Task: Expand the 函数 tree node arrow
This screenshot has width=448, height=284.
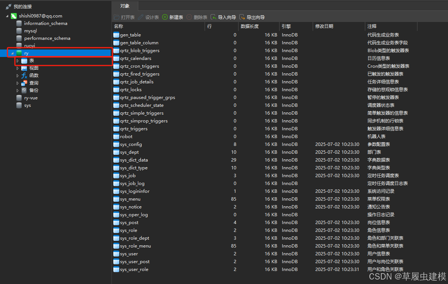Action: 18,76
